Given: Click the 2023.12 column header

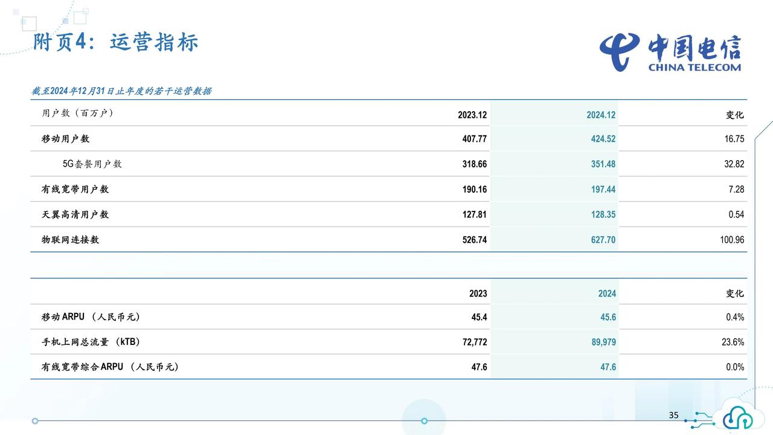Looking at the screenshot, I should pyautogui.click(x=472, y=115).
